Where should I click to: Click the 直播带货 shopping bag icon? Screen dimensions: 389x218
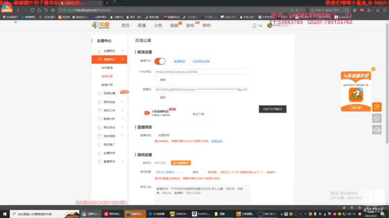(x=99, y=162)
